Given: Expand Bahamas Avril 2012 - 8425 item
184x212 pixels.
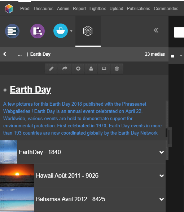Looking at the screenshot, I should pos(162,199).
